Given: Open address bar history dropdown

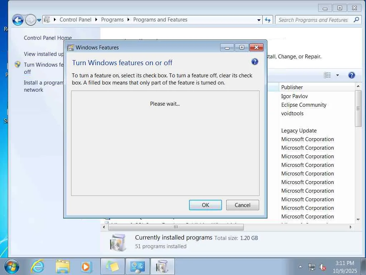Looking at the screenshot, I should coord(259,20).
